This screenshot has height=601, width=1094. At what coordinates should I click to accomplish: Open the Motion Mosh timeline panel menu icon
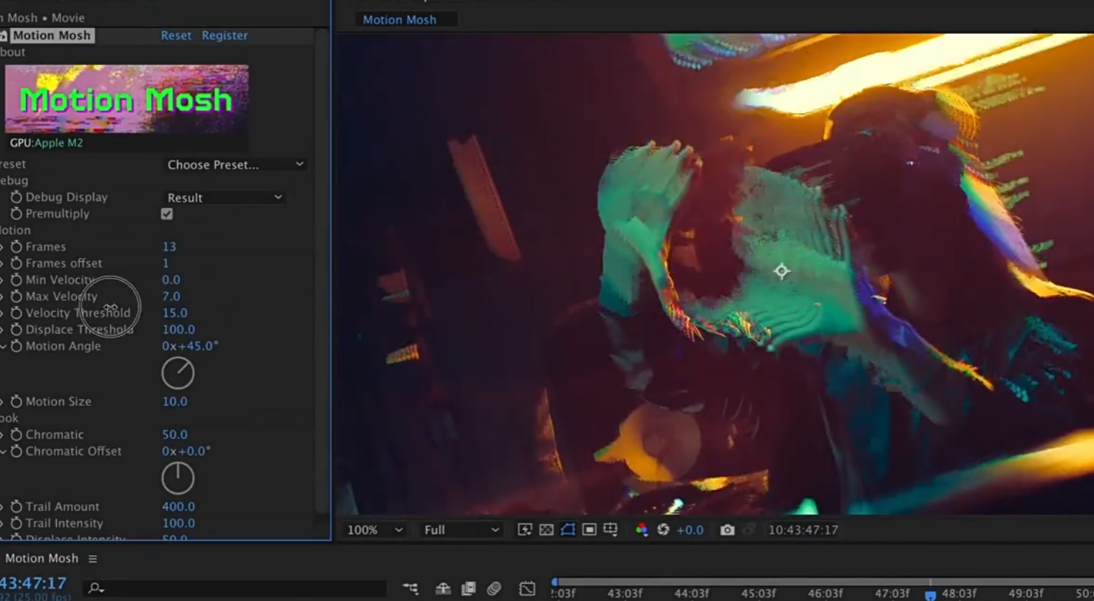click(92, 559)
